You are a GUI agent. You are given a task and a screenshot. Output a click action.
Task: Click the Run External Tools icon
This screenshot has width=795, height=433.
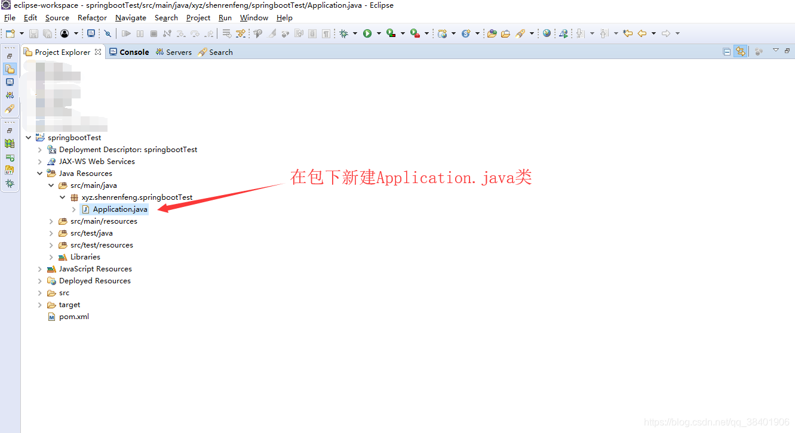pos(415,33)
